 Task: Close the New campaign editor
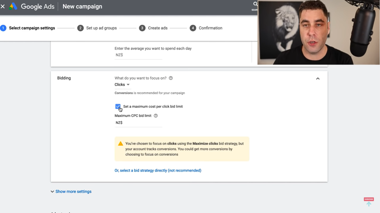[3, 6]
